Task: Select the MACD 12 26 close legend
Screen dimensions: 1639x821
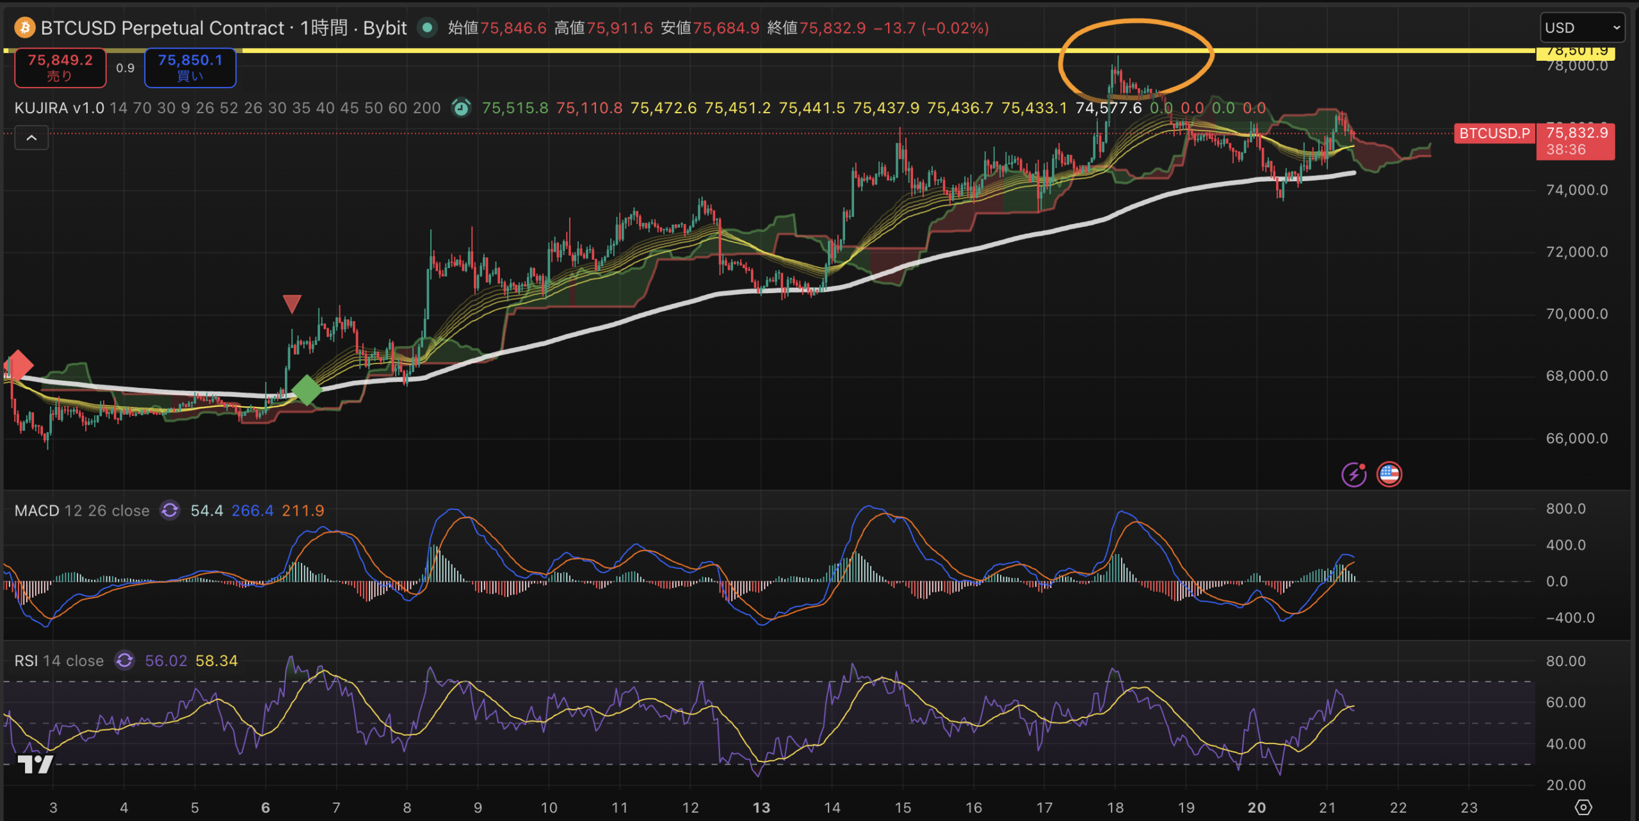Action: pos(81,511)
